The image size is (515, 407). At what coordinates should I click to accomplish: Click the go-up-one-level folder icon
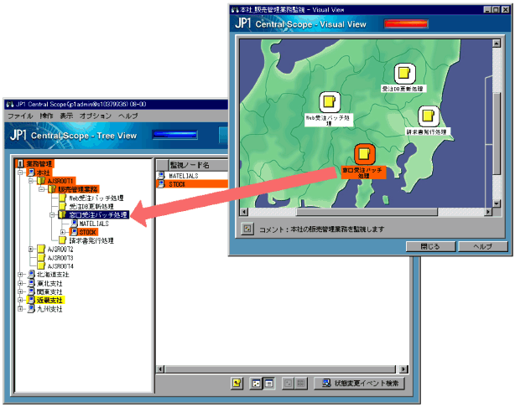pyautogui.click(x=237, y=383)
